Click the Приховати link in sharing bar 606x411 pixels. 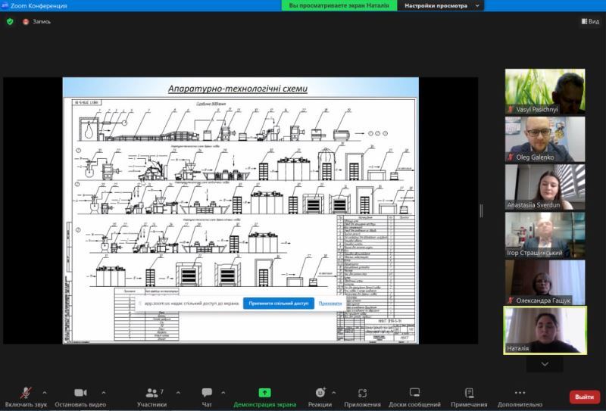pyautogui.click(x=330, y=303)
